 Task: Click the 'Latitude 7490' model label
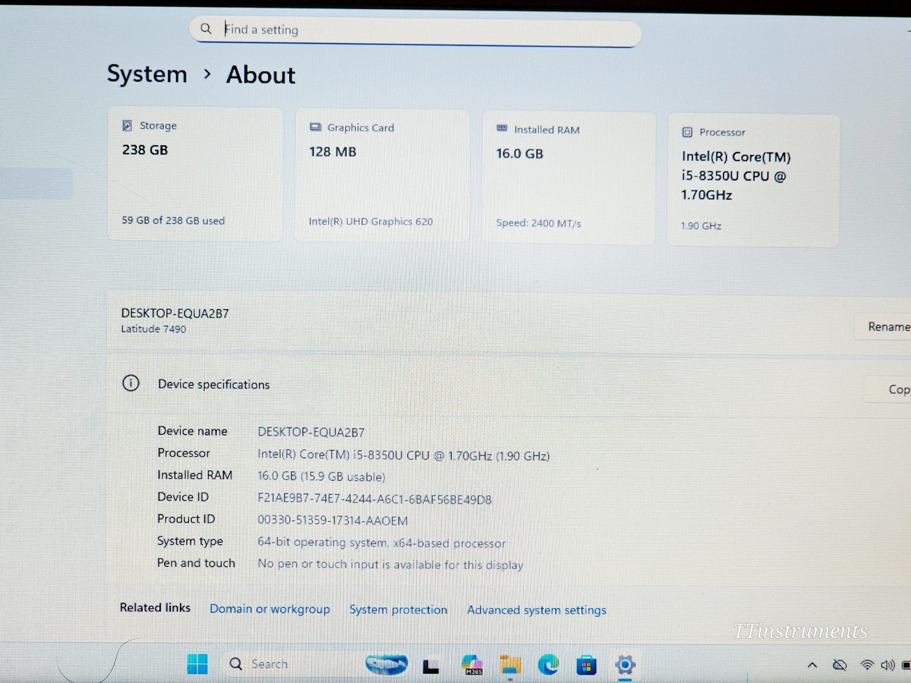pyautogui.click(x=153, y=329)
